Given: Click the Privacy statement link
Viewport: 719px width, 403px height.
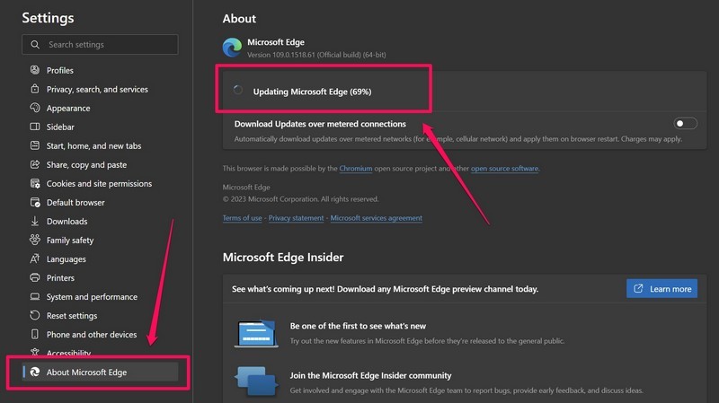Looking at the screenshot, I should [x=297, y=218].
